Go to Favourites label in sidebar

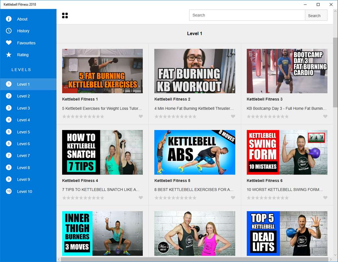26,43
